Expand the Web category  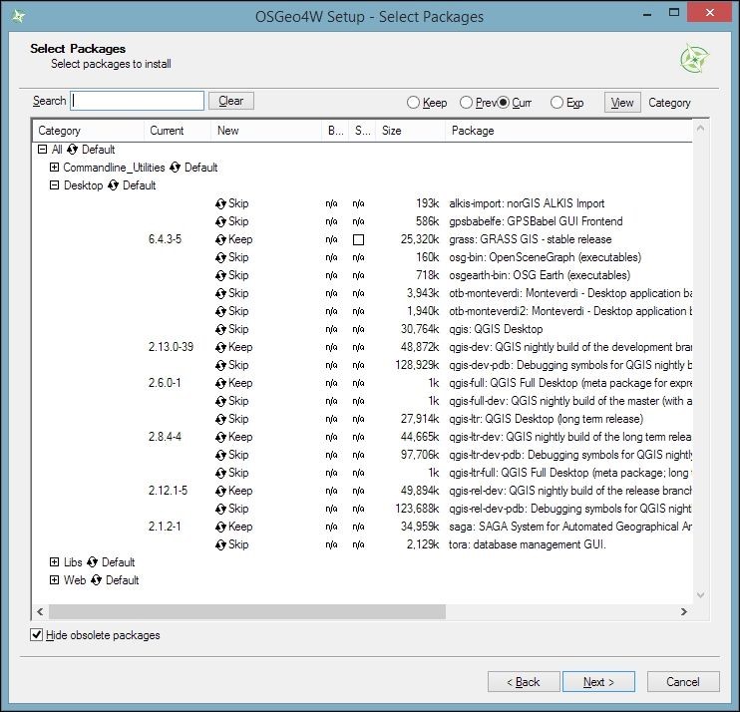coord(55,580)
